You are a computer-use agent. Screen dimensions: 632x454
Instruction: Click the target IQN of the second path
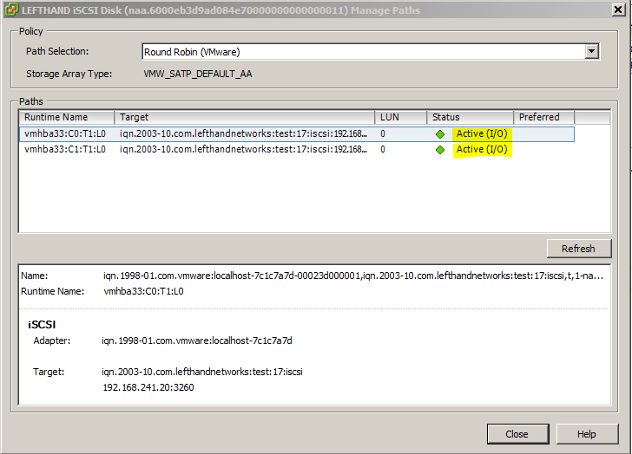click(243, 149)
